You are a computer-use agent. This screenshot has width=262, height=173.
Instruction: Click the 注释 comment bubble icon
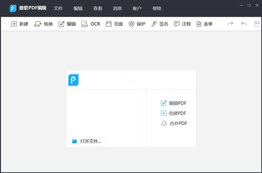coord(177,24)
